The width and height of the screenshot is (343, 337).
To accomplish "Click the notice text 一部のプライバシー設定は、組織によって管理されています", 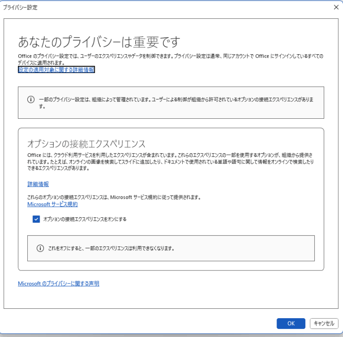I will point(176,103).
